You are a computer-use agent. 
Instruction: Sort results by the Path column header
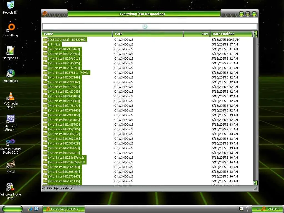click(x=148, y=34)
